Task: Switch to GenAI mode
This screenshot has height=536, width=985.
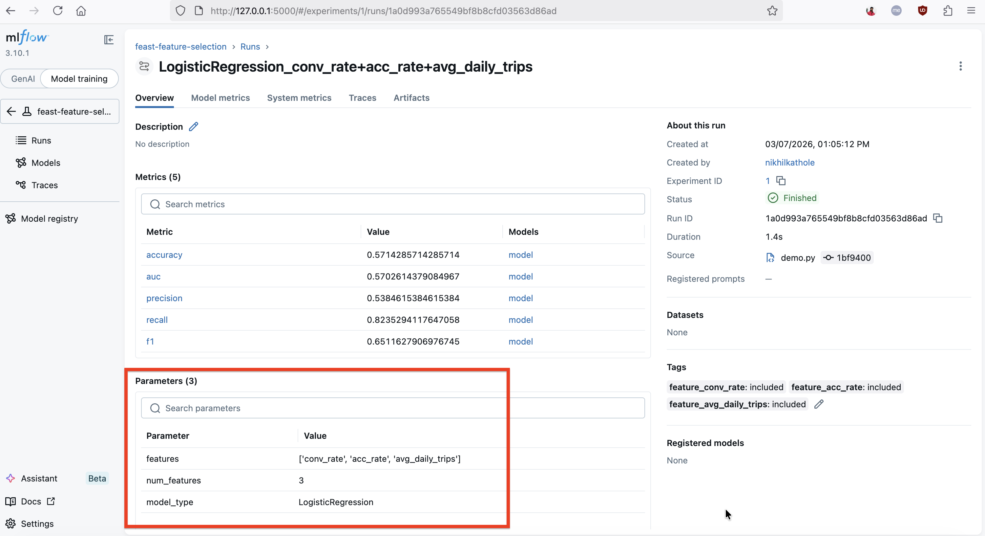Action: [x=23, y=78]
